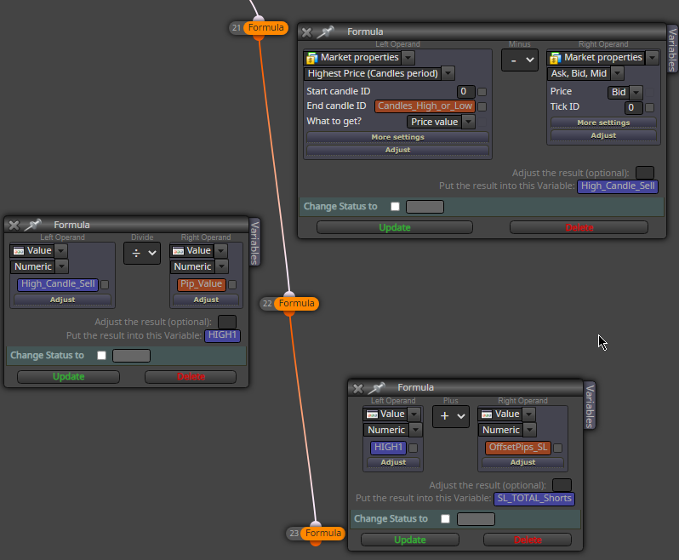This screenshot has height=560, width=679.
Task: Click the Candles_High_or_Low variable field
Action: 425,106
